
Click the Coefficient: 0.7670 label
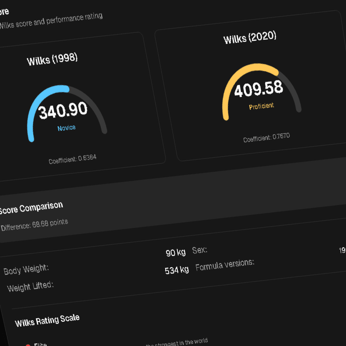[266, 136]
